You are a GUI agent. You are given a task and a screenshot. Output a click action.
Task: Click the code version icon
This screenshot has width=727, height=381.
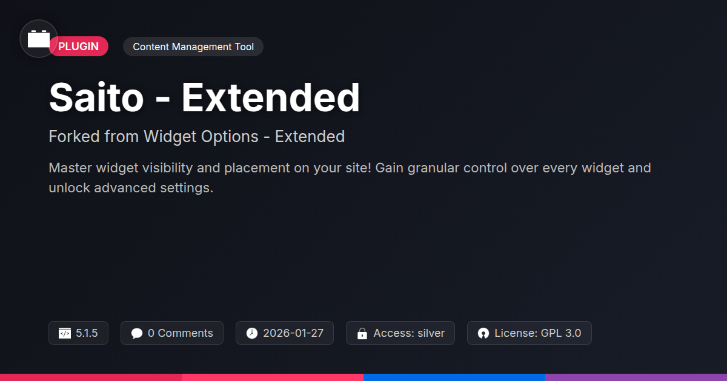(x=65, y=333)
